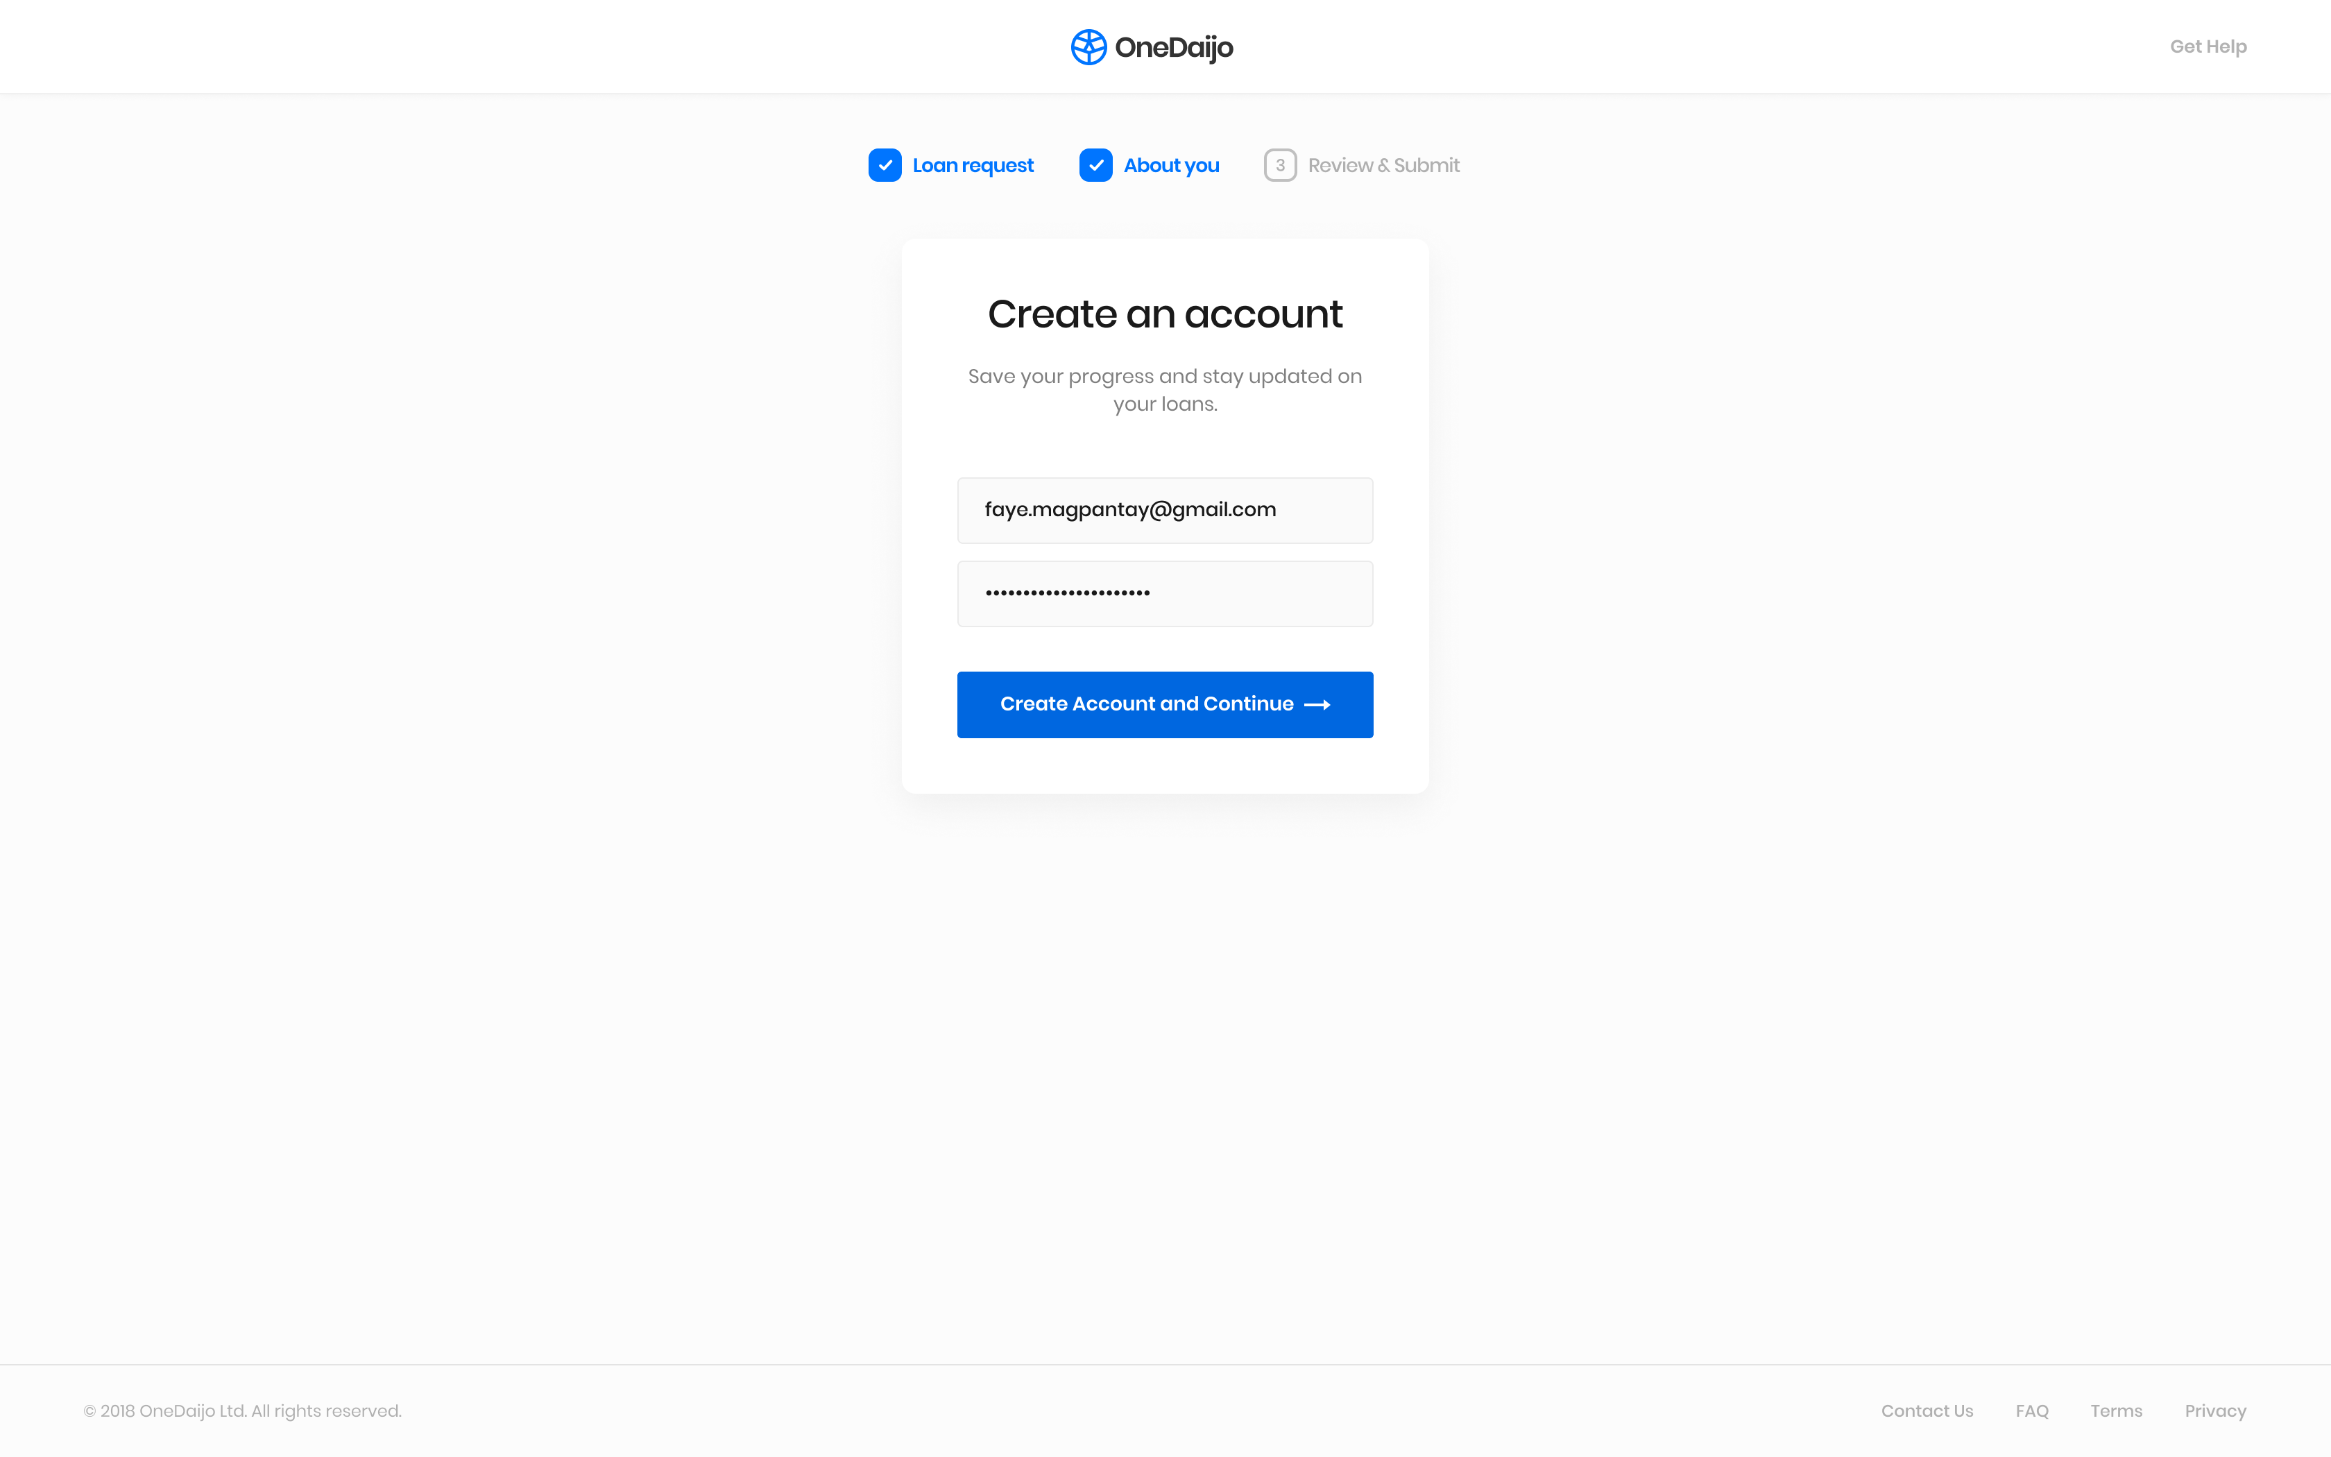This screenshot has height=1457, width=2331.
Task: Open Contact Us footer link
Action: coord(1927,1411)
